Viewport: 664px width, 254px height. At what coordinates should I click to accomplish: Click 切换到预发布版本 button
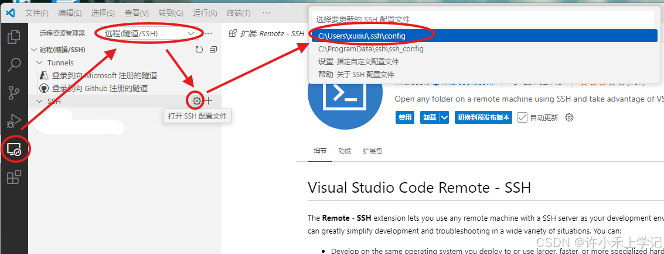tap(483, 117)
